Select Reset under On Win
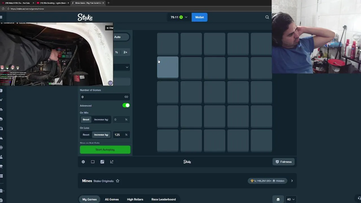 86,120
